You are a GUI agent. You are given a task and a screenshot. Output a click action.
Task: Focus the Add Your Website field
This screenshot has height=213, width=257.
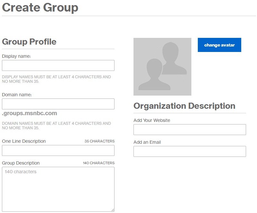pos(189,130)
